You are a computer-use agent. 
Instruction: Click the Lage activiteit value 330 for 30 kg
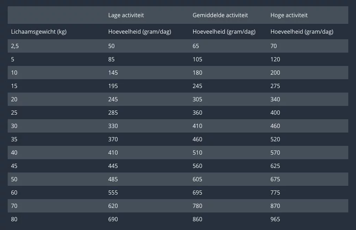pyautogui.click(x=113, y=126)
